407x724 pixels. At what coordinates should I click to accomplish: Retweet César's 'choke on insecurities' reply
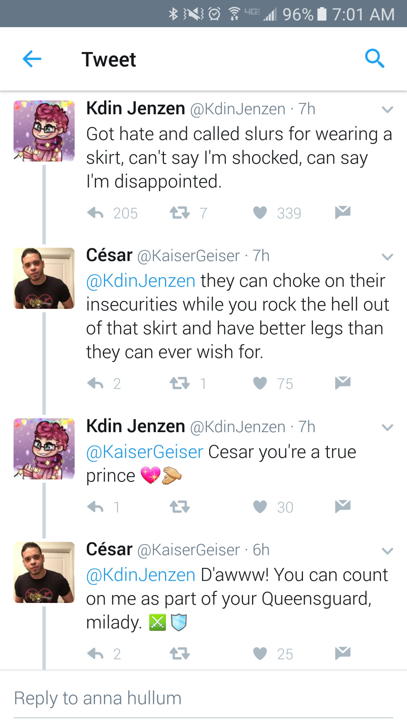[x=180, y=383]
